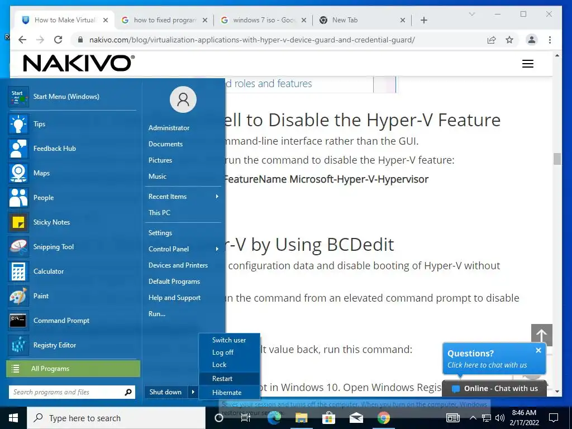This screenshot has height=429, width=572.
Task: Open Mail app from taskbar
Action: tap(356, 418)
